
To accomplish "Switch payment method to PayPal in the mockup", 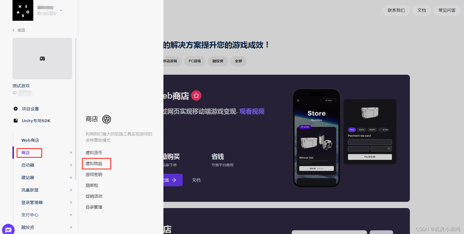I will click(x=361, y=130).
